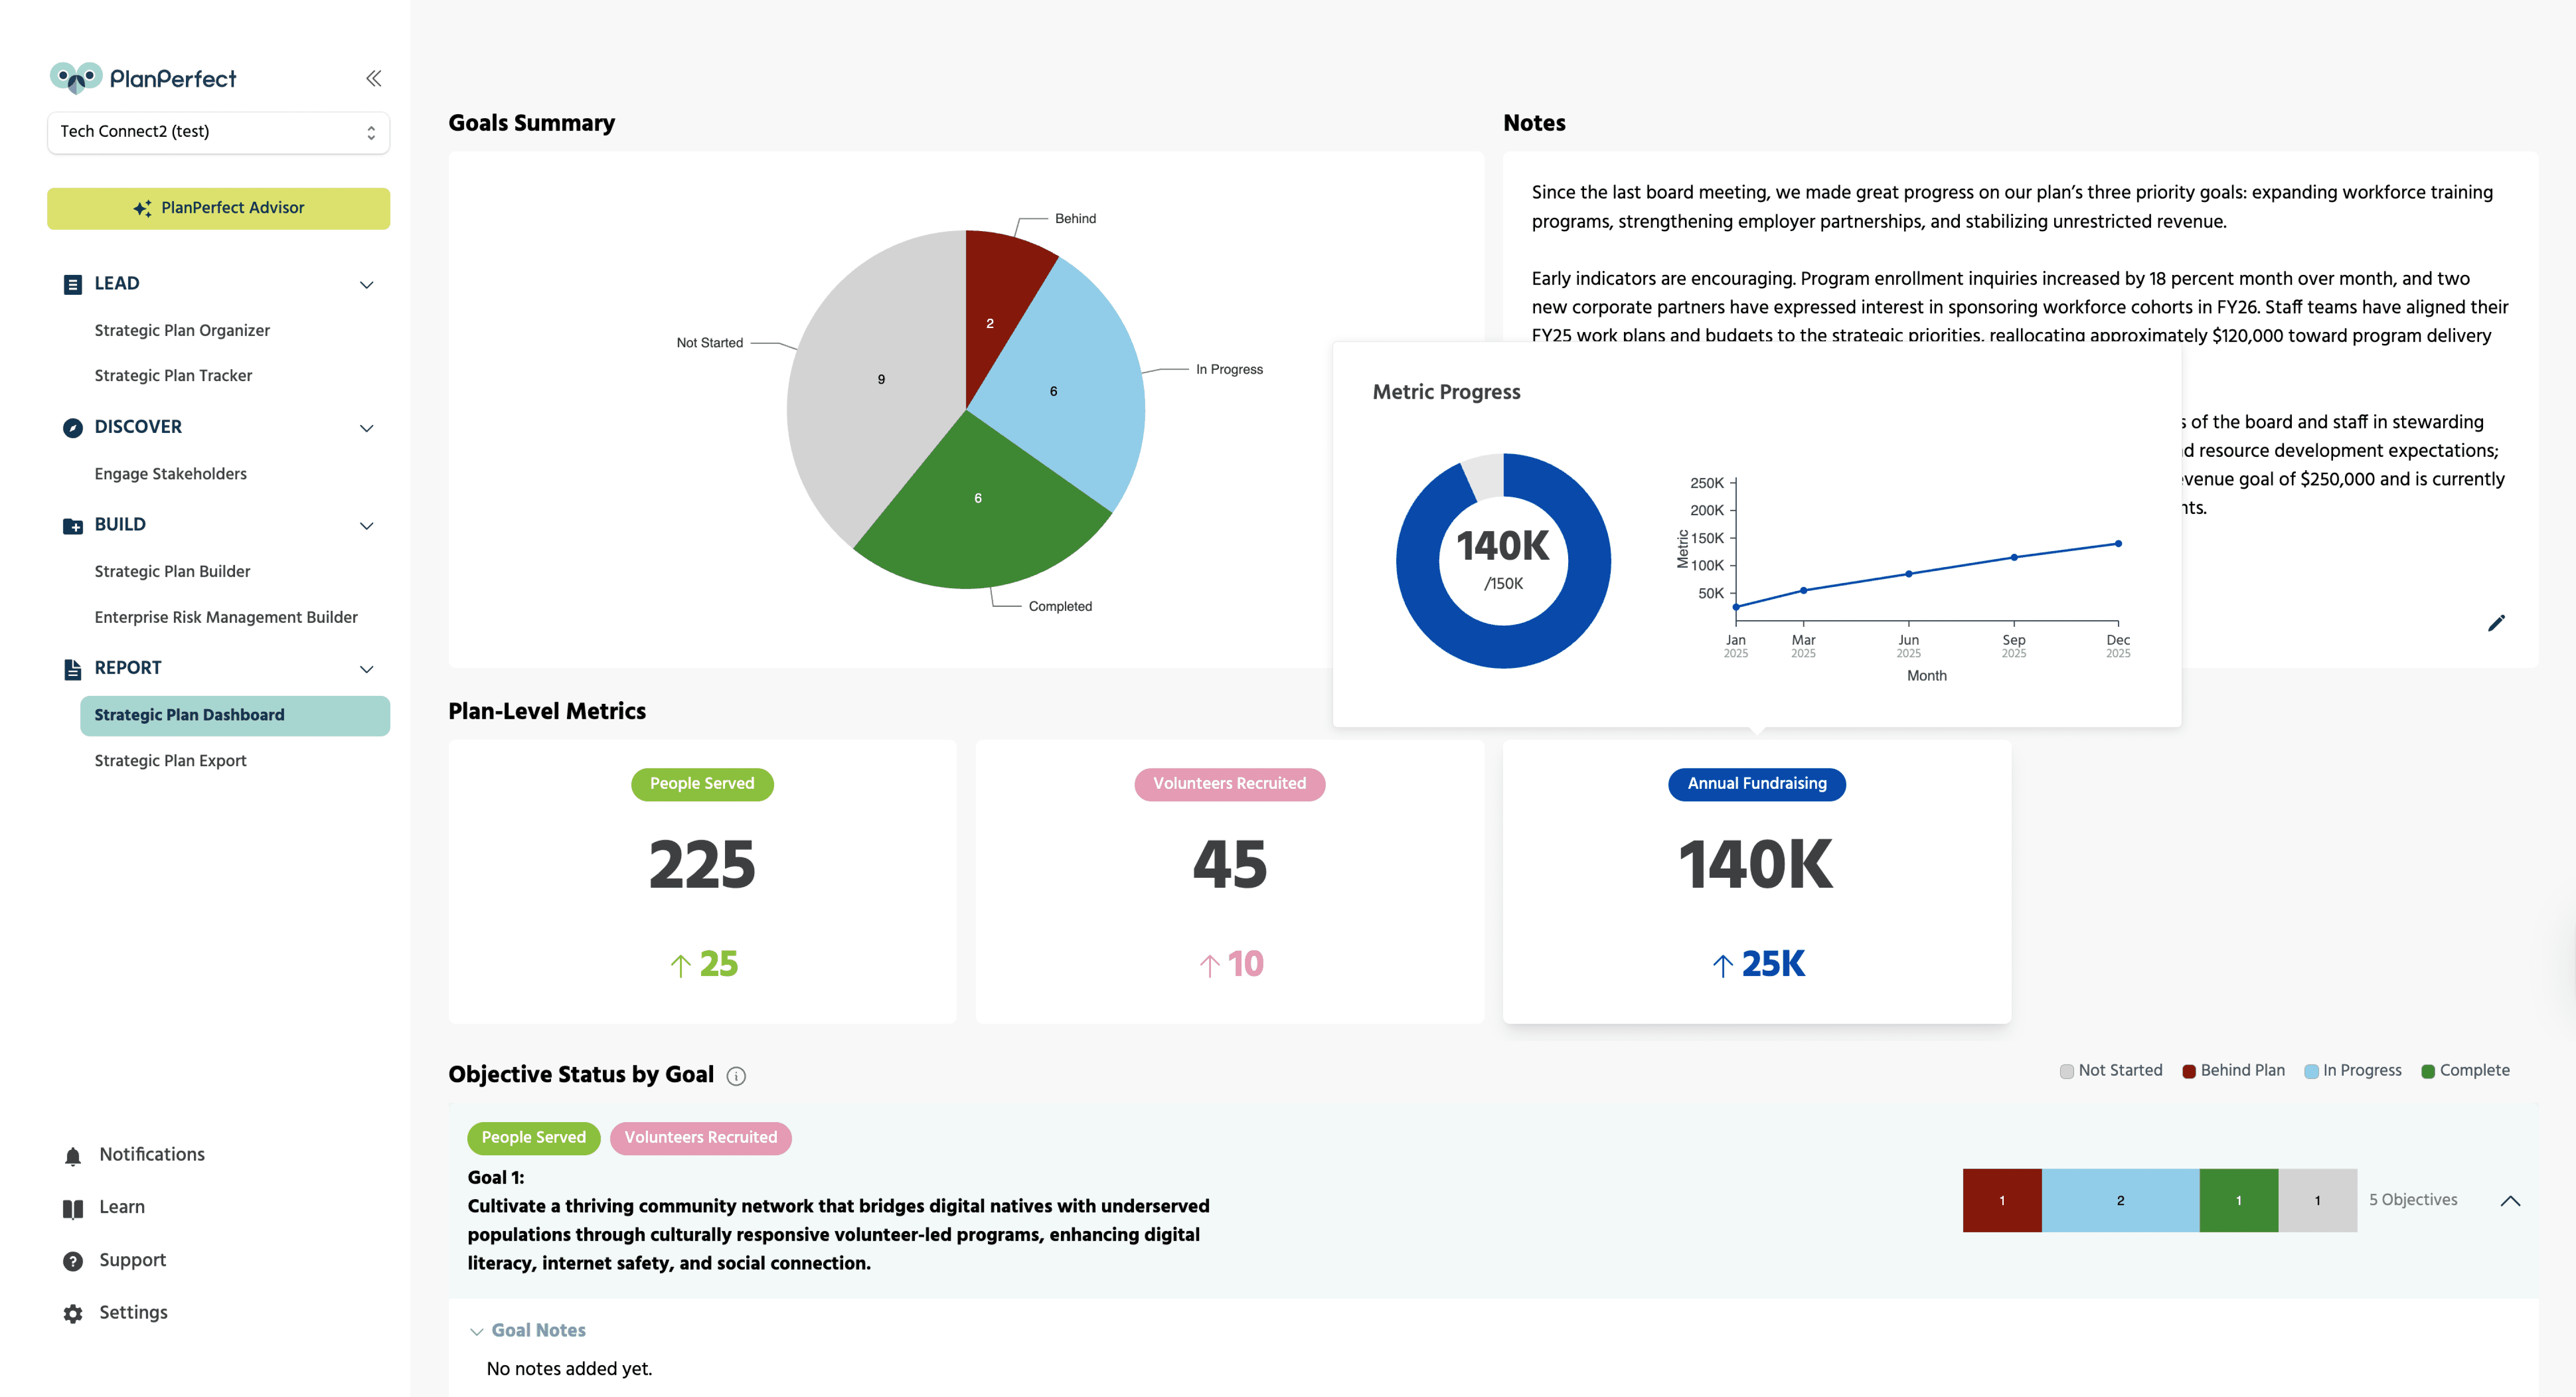This screenshot has width=2576, height=1397.
Task: Open Settings using the gear icon
Action: (73, 1314)
